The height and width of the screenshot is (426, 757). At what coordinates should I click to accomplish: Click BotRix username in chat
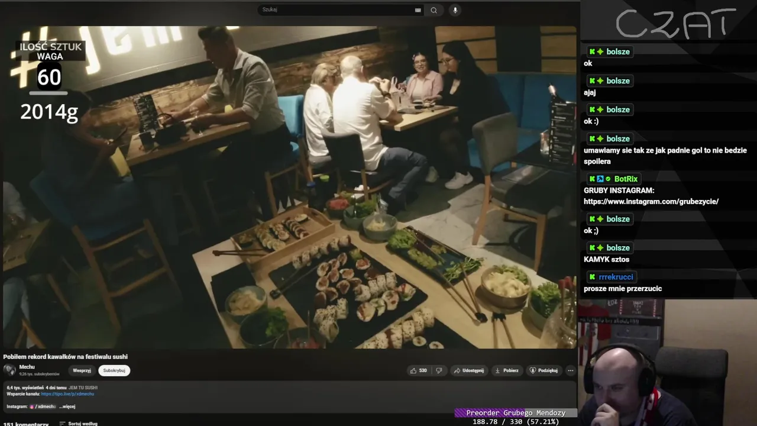(x=626, y=179)
